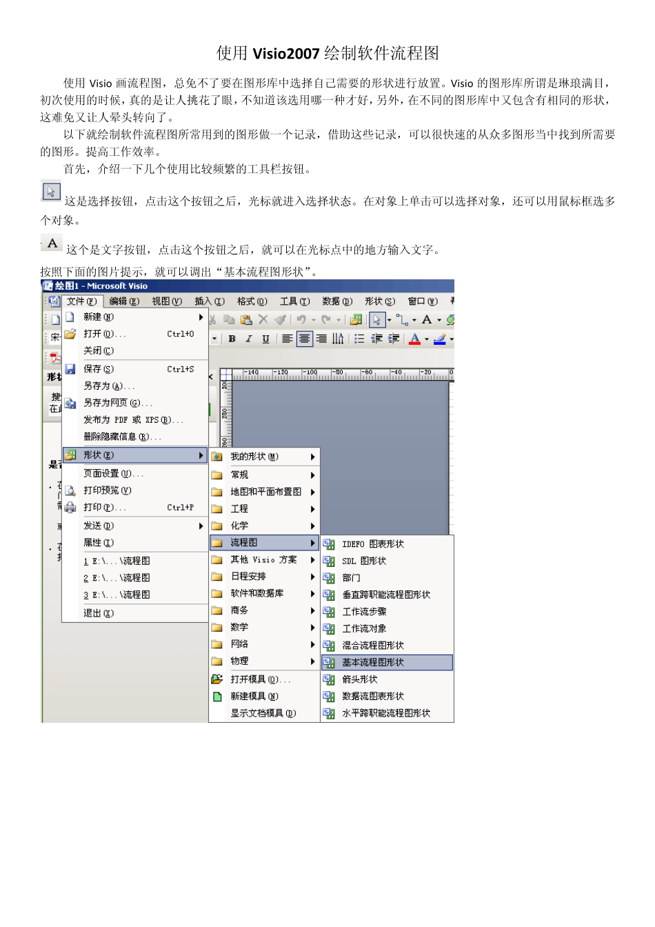Click the Format Painter icon

tap(279, 319)
